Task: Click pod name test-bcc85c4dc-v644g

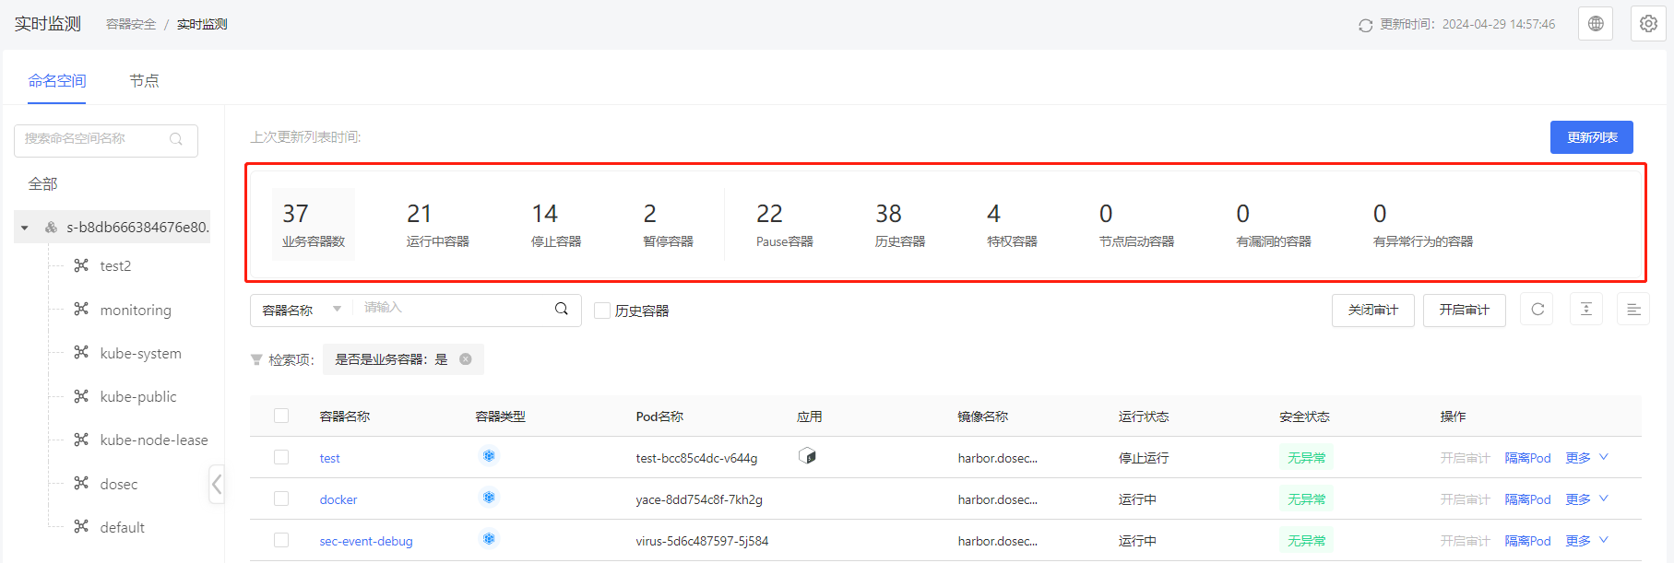Action: [696, 458]
